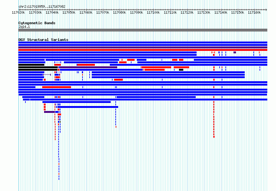Image resolution: width=276 pixels, height=191 pixels.
Task: Choose the 117070k ruler mark
Action: coord(103,13)
